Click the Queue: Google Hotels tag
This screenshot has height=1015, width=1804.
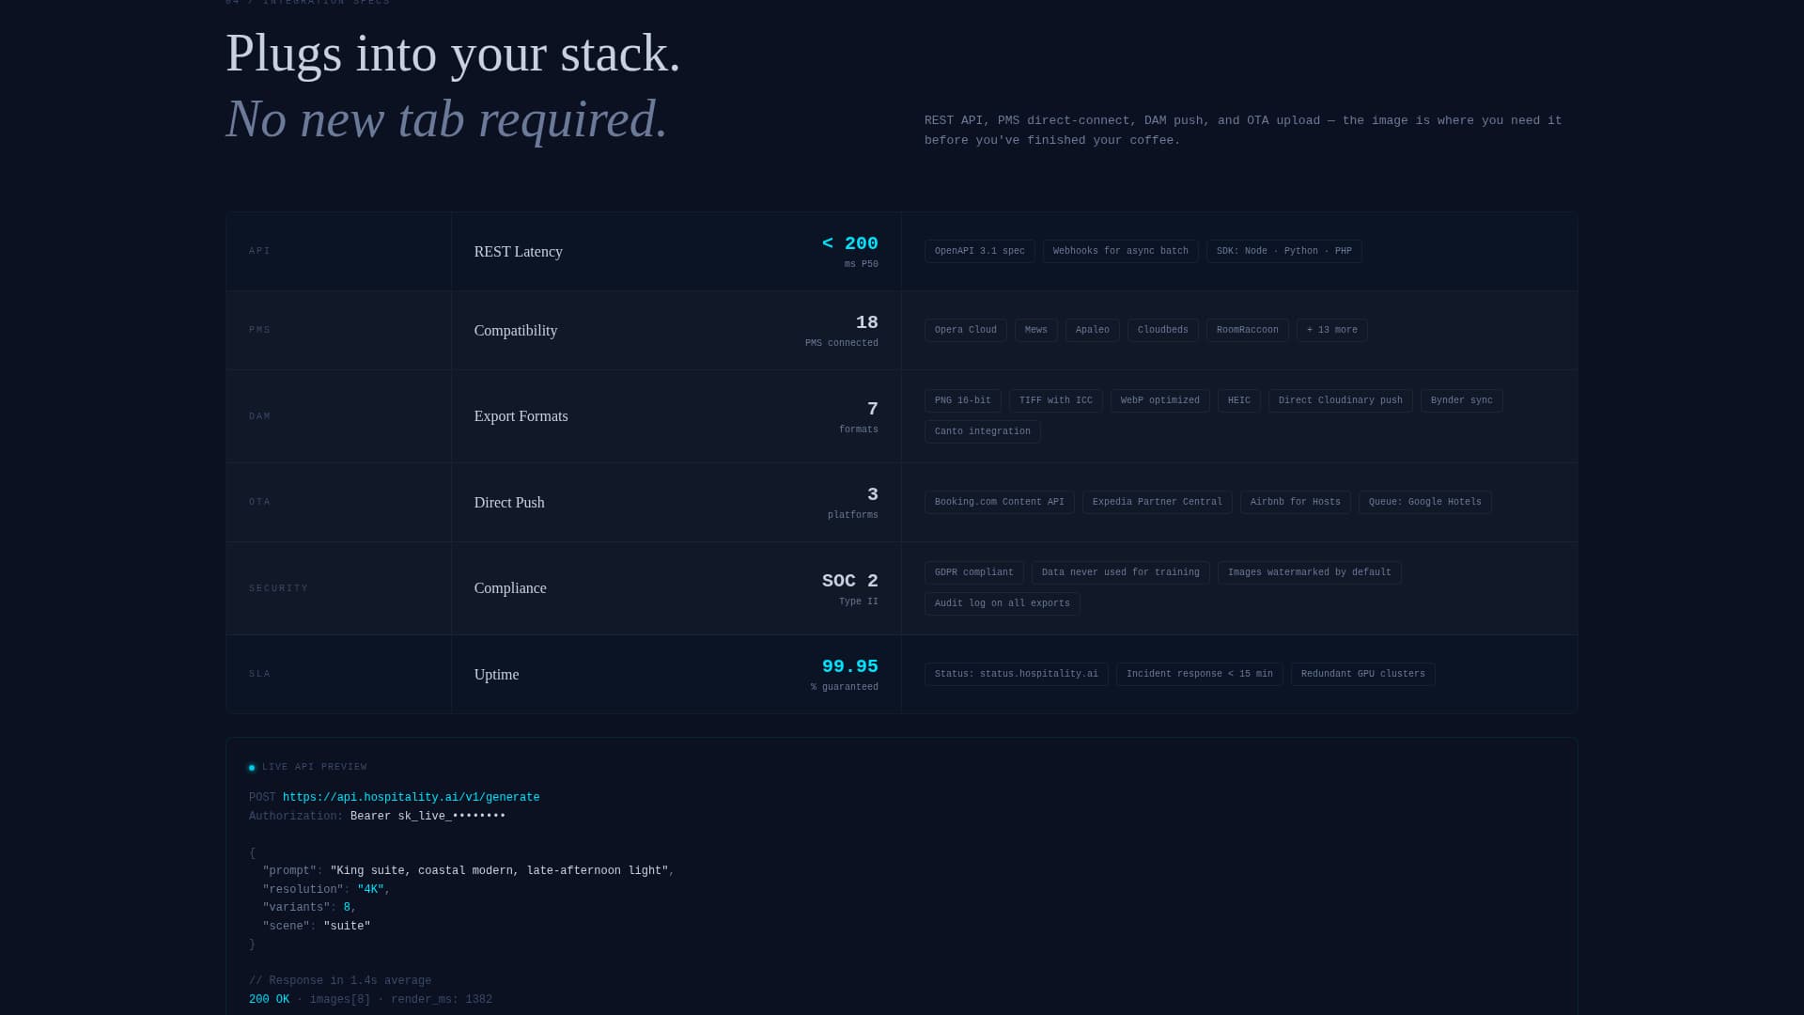pyautogui.click(x=1424, y=502)
